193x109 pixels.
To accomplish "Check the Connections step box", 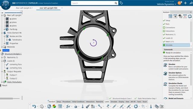I will coord(164,28).
